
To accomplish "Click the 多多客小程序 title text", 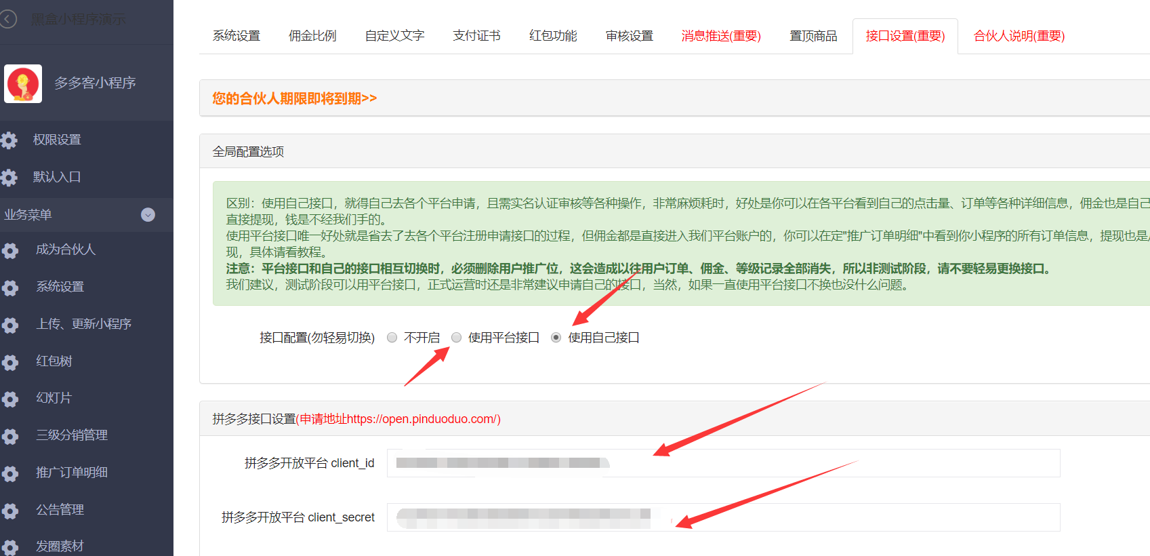I will point(95,83).
